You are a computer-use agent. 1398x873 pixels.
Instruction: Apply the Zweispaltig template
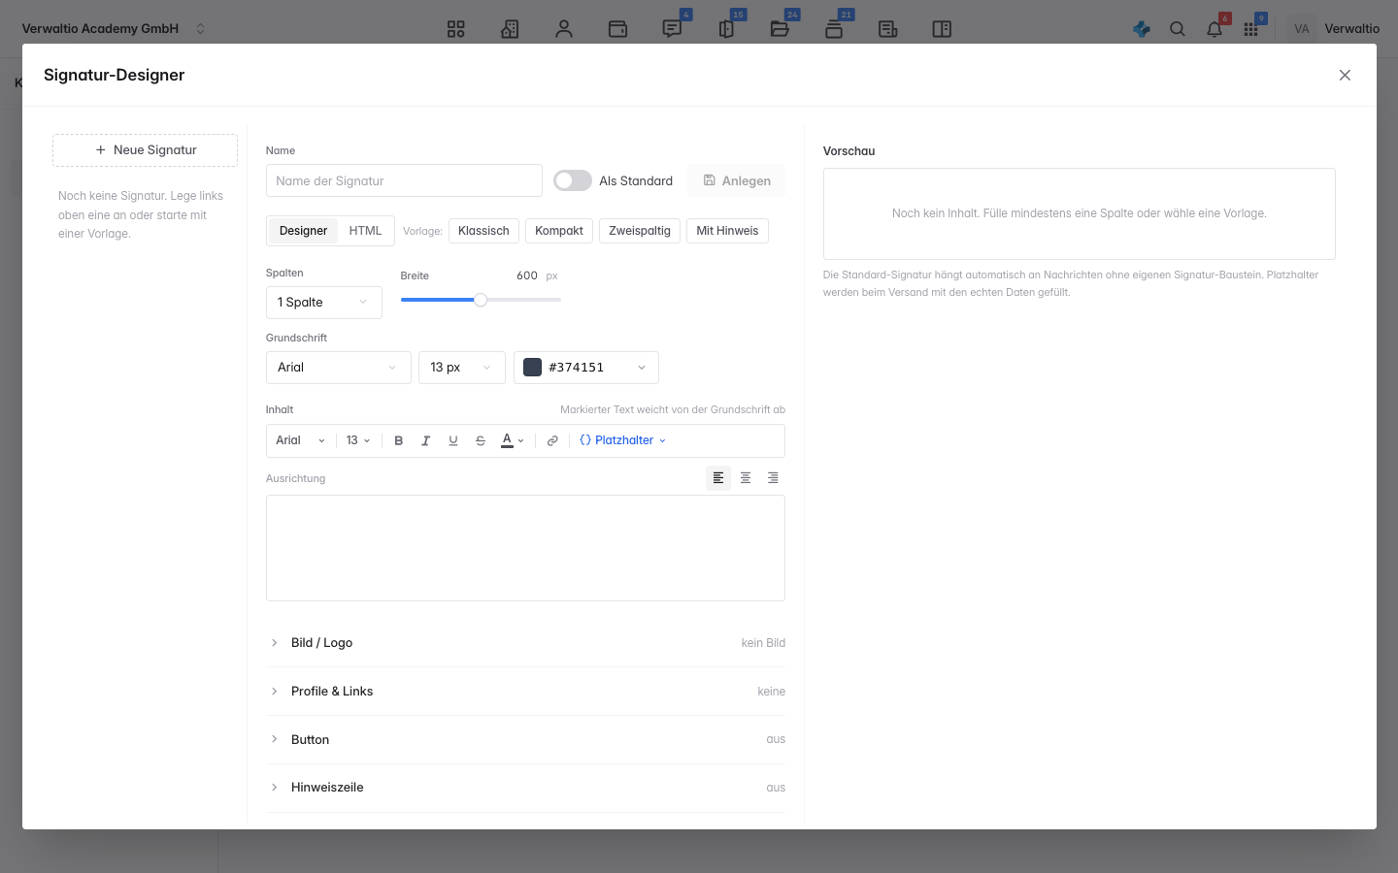point(640,231)
